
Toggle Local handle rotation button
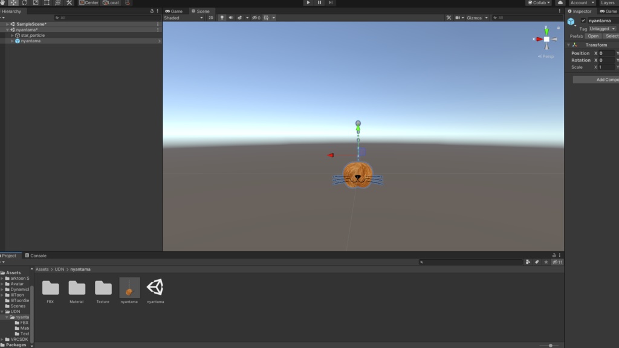click(x=111, y=2)
